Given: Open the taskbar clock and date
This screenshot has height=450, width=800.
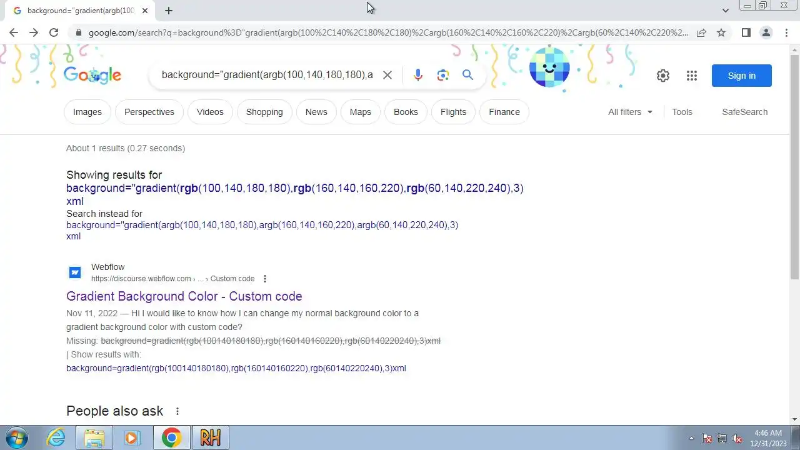Looking at the screenshot, I should point(769,438).
